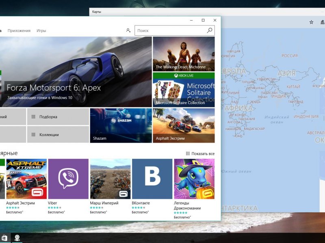This screenshot has width=325, height=243.
Task: Open the Maps icon in the taskbar
Action: 17,238
